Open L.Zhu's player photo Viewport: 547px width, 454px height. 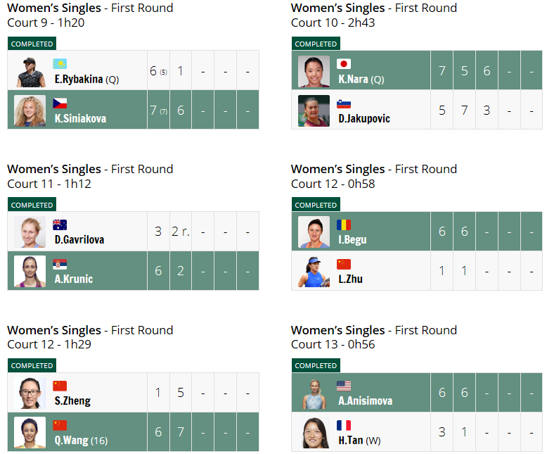314,272
